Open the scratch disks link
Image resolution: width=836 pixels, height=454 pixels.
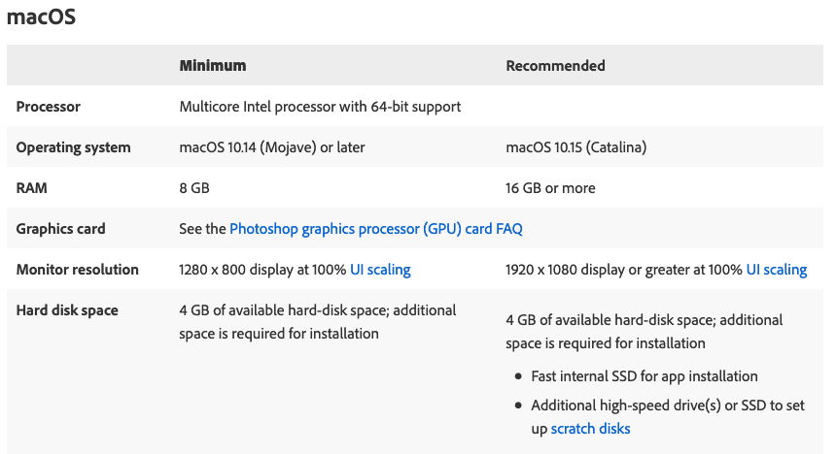click(590, 429)
